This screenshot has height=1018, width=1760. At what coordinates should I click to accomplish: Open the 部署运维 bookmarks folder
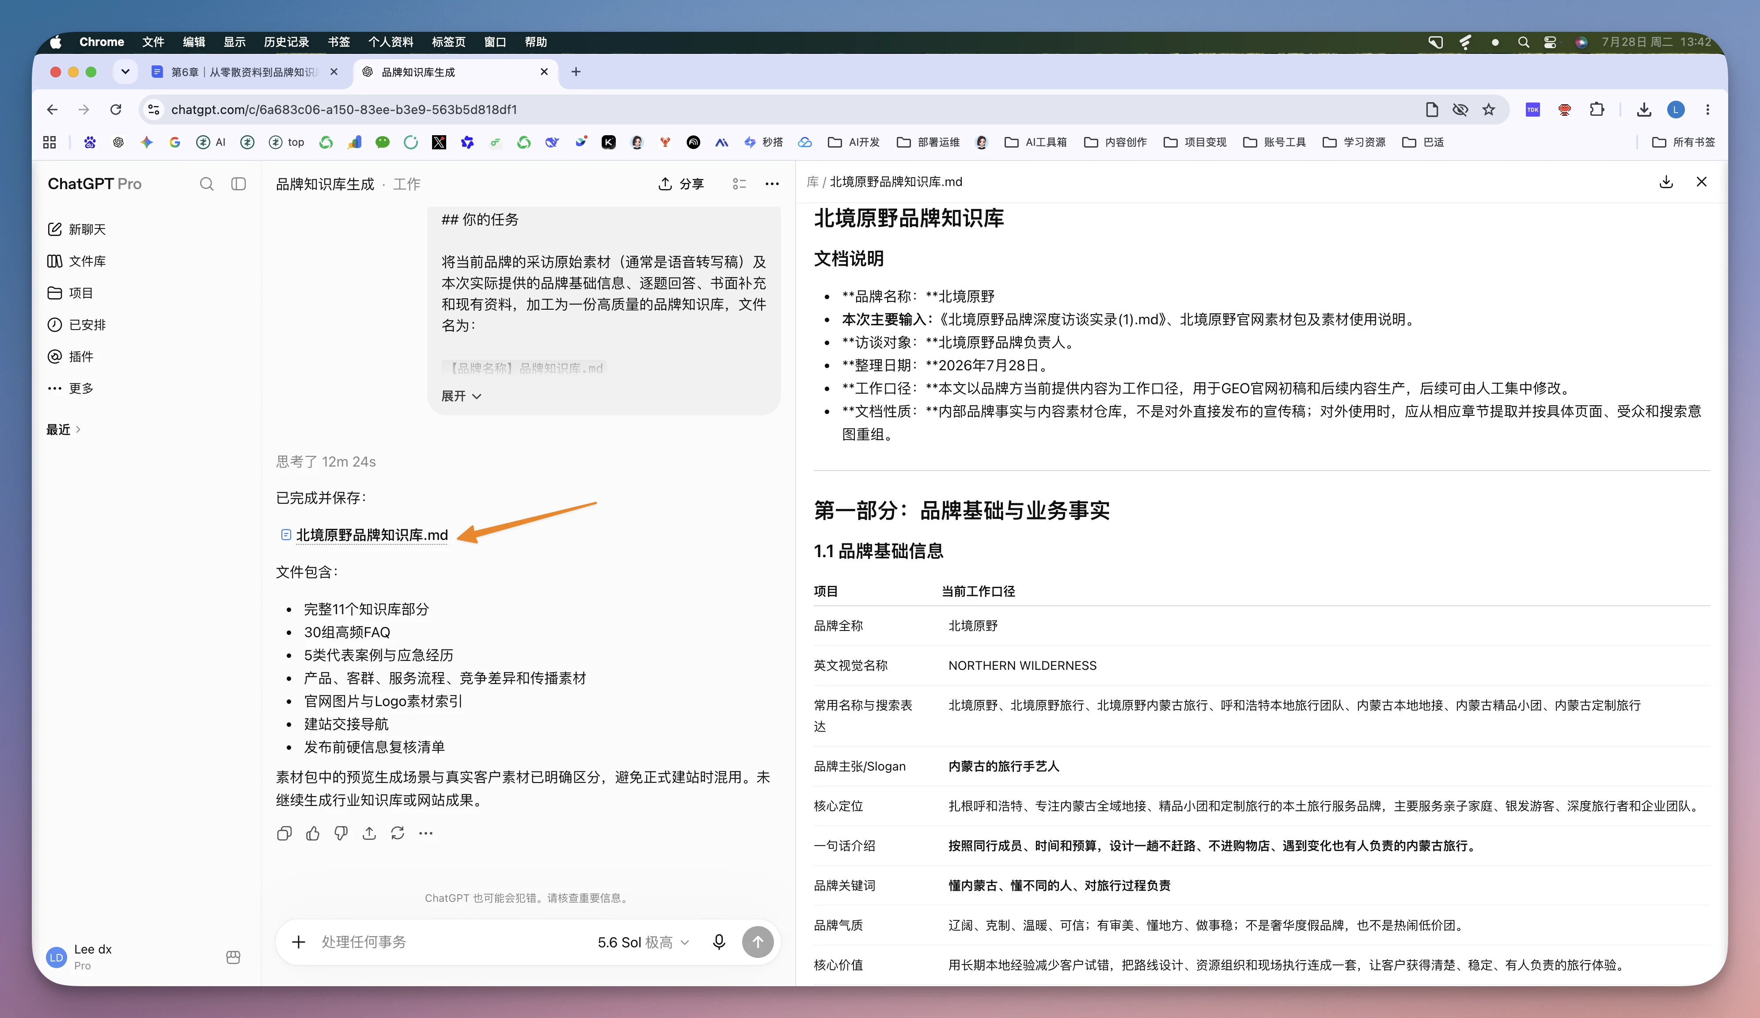(928, 142)
